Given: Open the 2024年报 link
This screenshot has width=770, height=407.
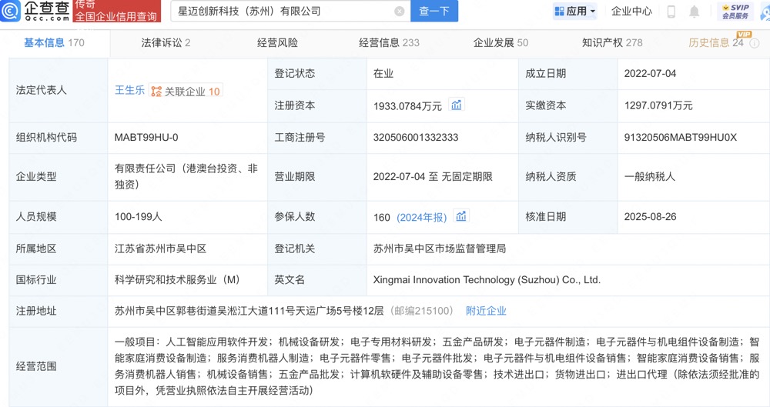Looking at the screenshot, I should pyautogui.click(x=421, y=218).
